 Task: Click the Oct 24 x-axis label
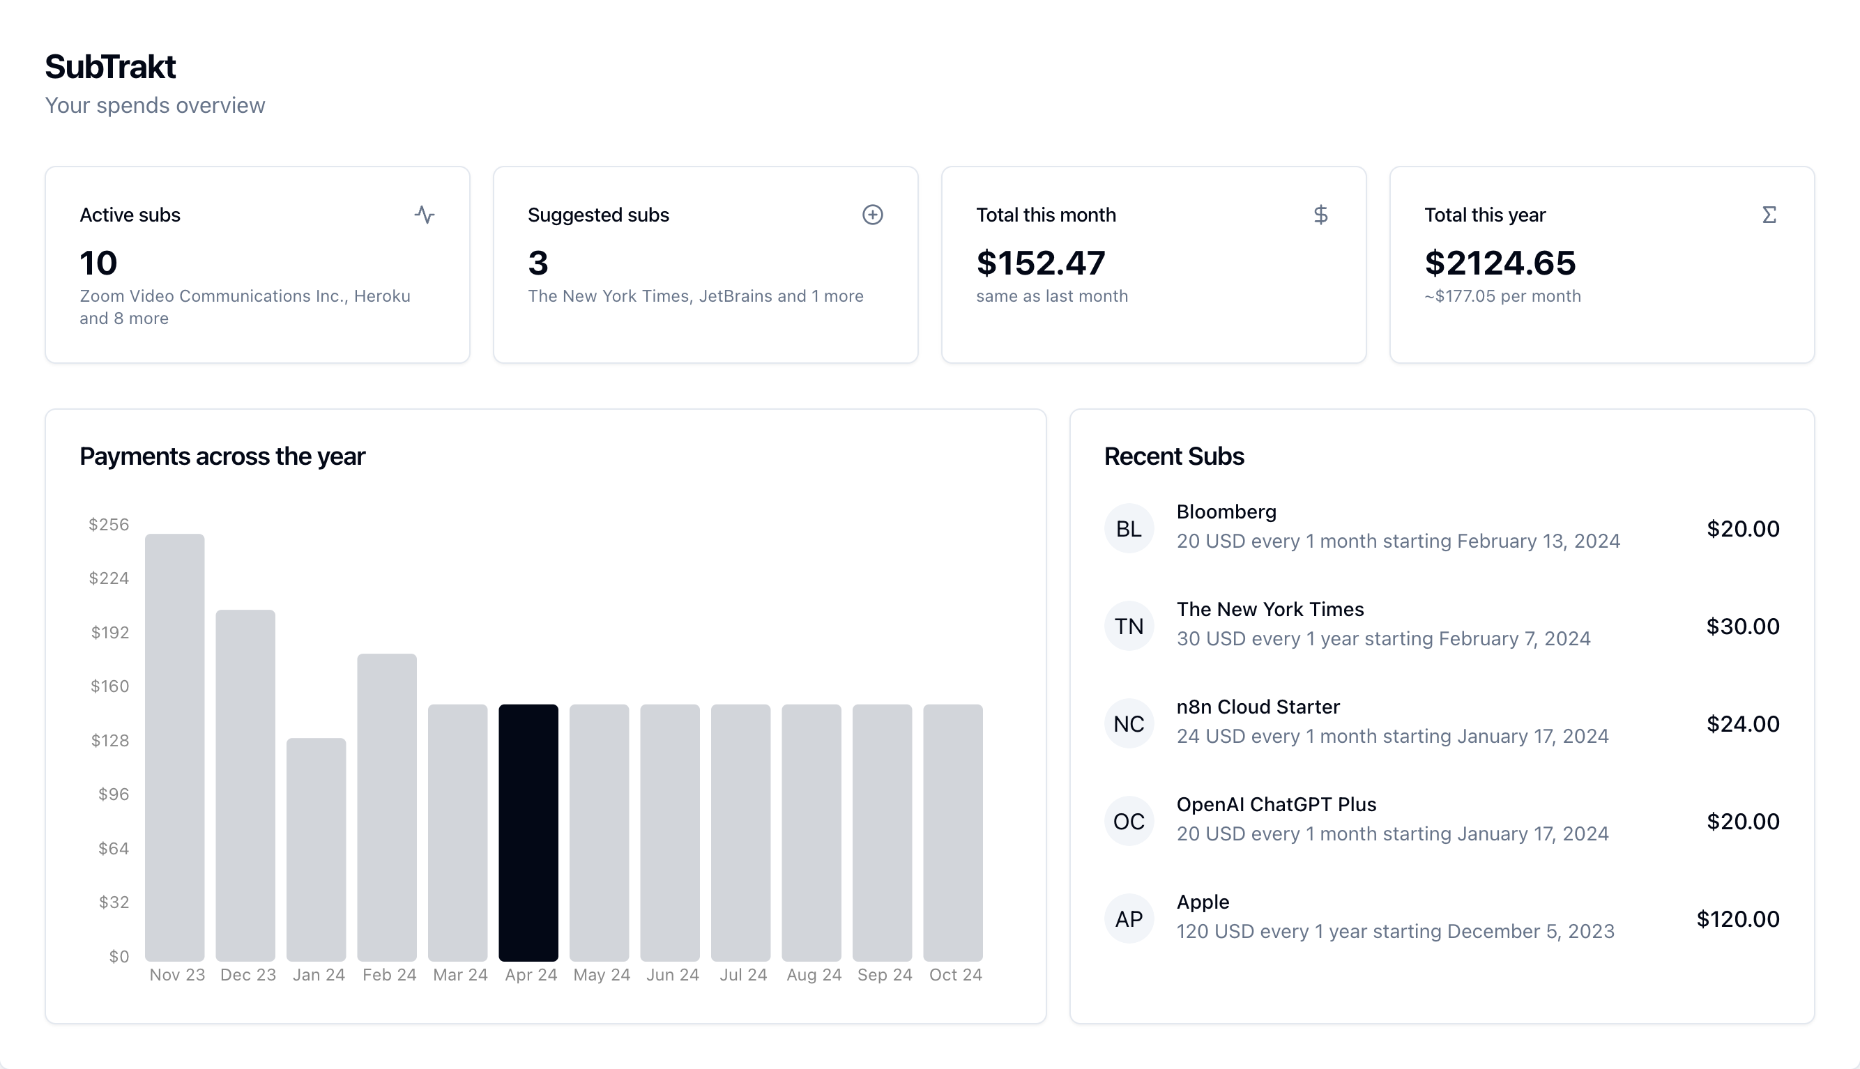pyautogui.click(x=955, y=975)
